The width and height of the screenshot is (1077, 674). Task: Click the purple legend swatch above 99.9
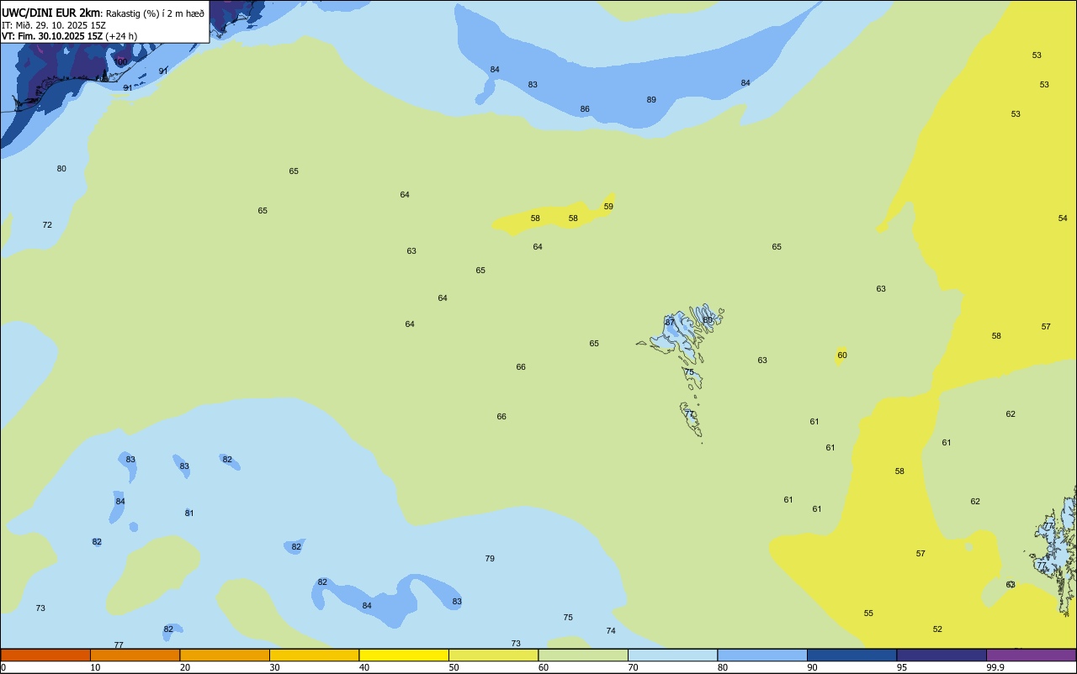click(1032, 655)
